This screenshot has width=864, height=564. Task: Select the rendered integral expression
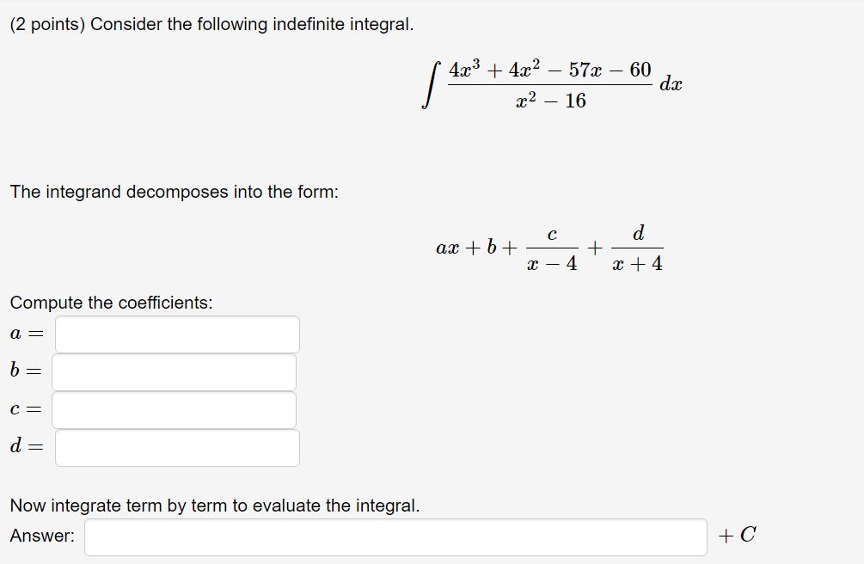(550, 83)
